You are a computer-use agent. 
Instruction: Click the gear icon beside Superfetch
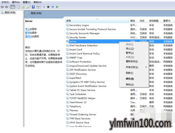coord(67,78)
